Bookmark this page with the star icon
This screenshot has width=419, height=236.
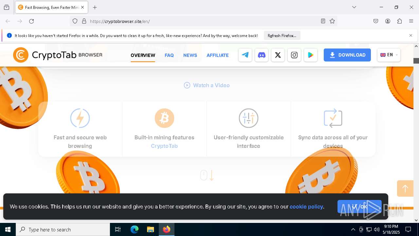coord(332,21)
